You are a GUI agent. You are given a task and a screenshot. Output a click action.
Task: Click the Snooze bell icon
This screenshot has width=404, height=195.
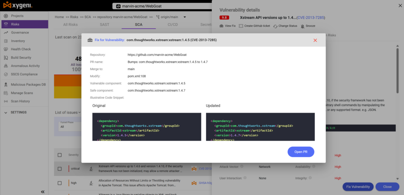pyautogui.click(x=303, y=26)
